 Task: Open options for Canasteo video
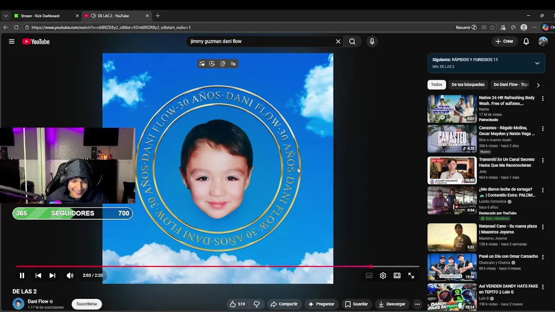(542, 129)
